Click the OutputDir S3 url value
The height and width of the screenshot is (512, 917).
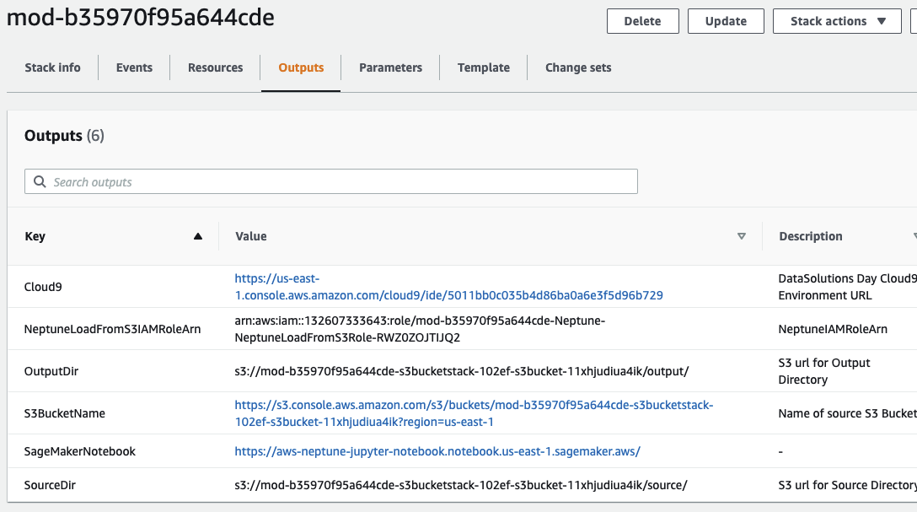click(460, 371)
